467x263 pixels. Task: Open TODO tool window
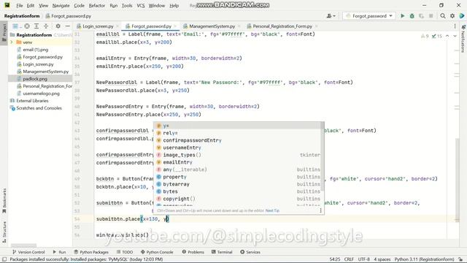pos(125,252)
